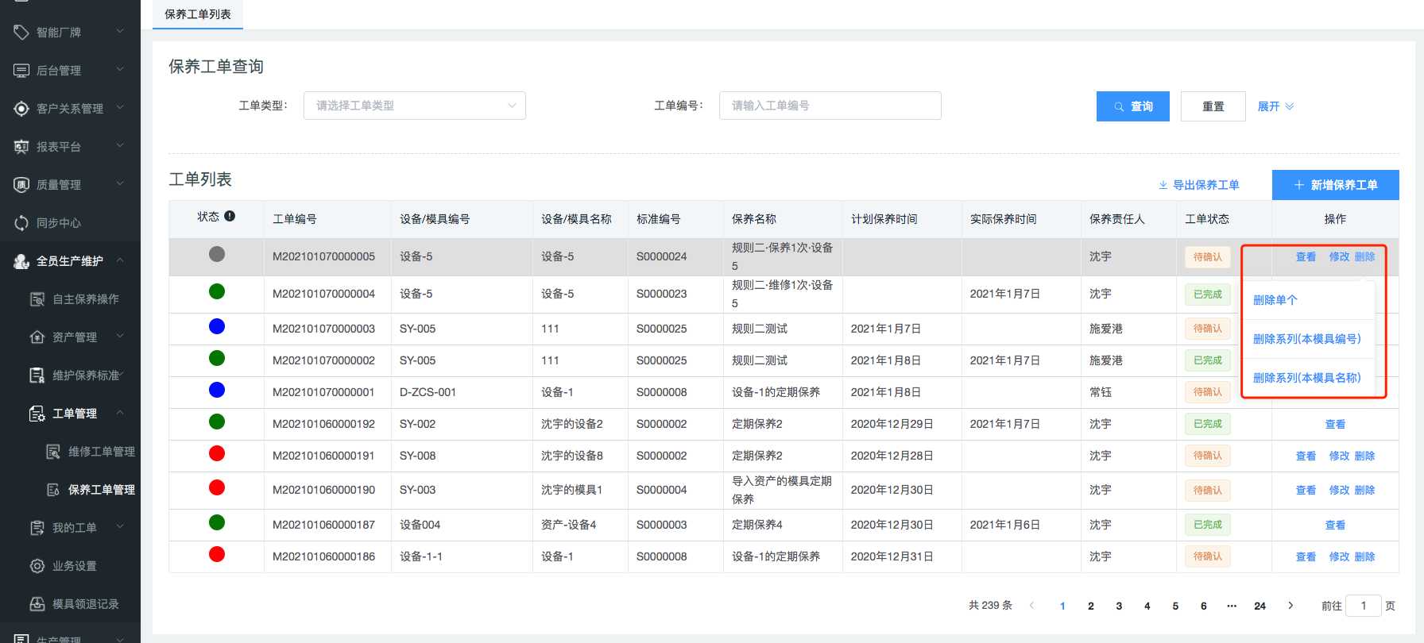Click the 后台管理 monitor icon
1424x643 pixels.
[x=21, y=71]
